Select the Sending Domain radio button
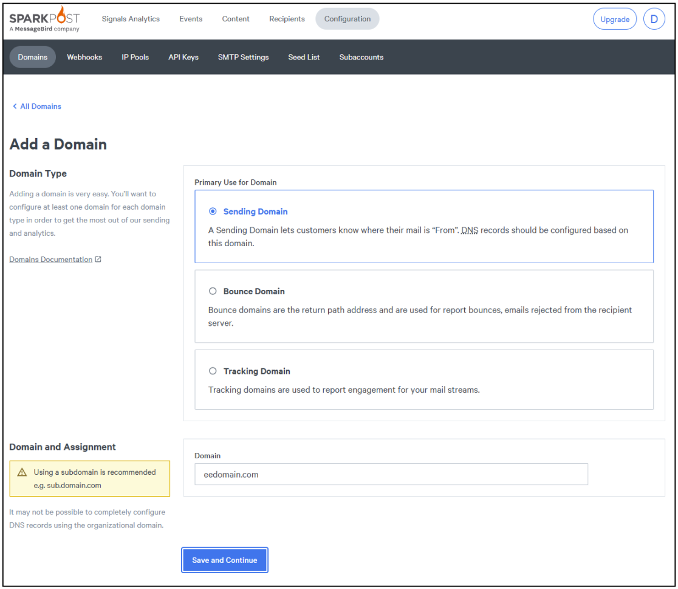The height and width of the screenshot is (589, 678). [213, 212]
